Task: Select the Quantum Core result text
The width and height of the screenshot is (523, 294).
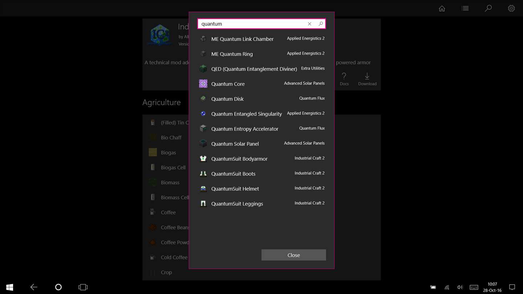Action: (x=228, y=84)
